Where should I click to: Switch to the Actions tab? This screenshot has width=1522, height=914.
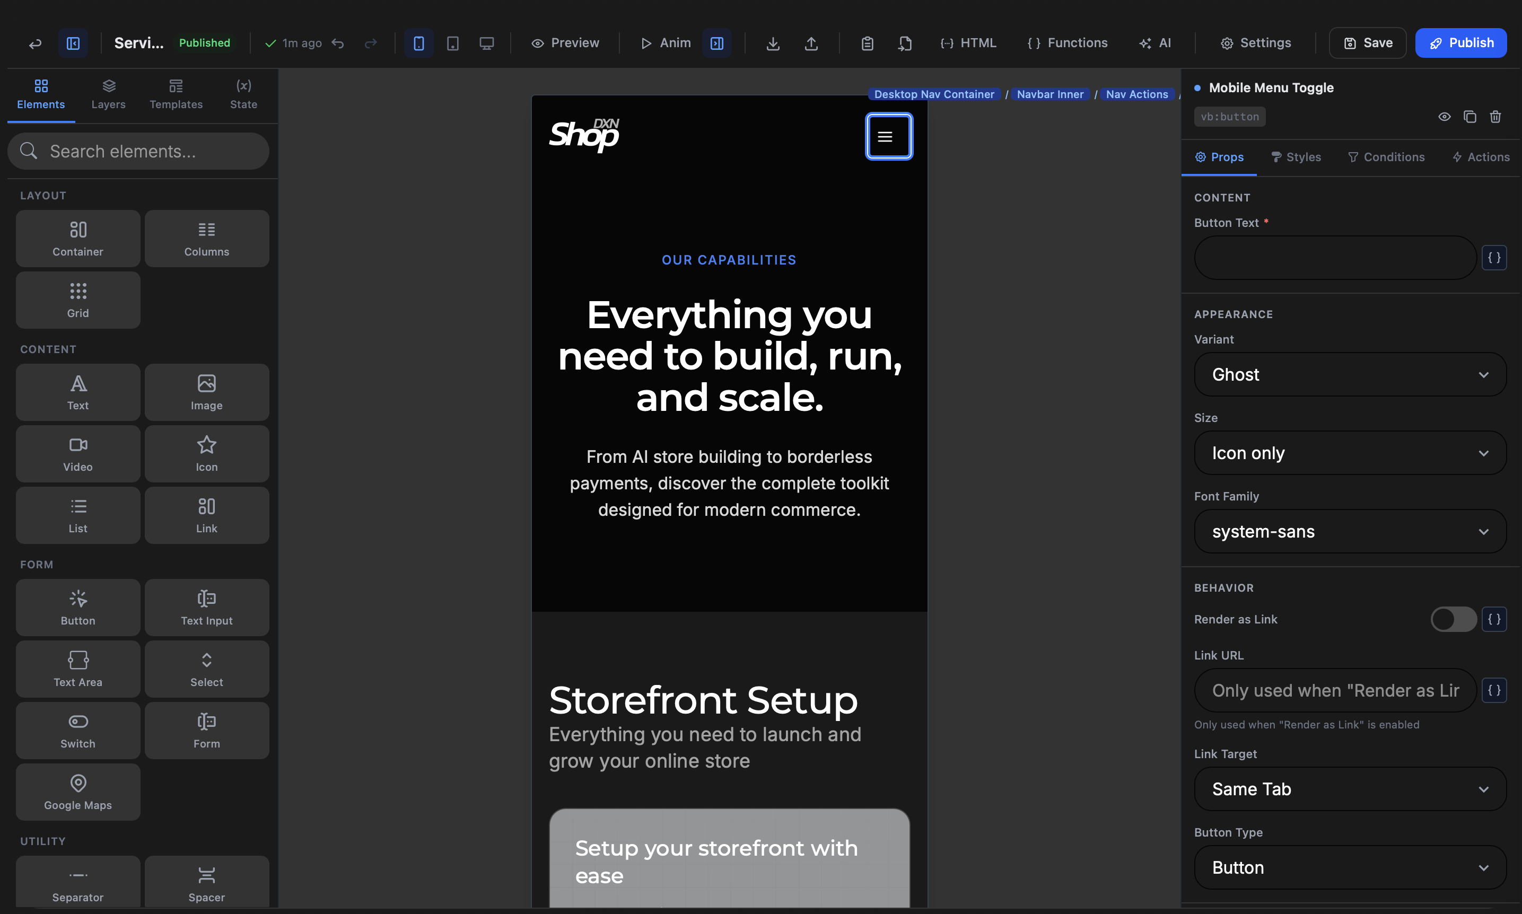coord(1481,157)
